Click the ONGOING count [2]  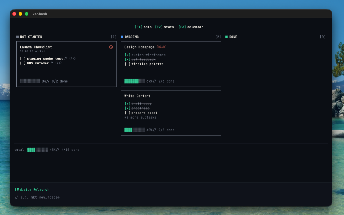coord(218,37)
